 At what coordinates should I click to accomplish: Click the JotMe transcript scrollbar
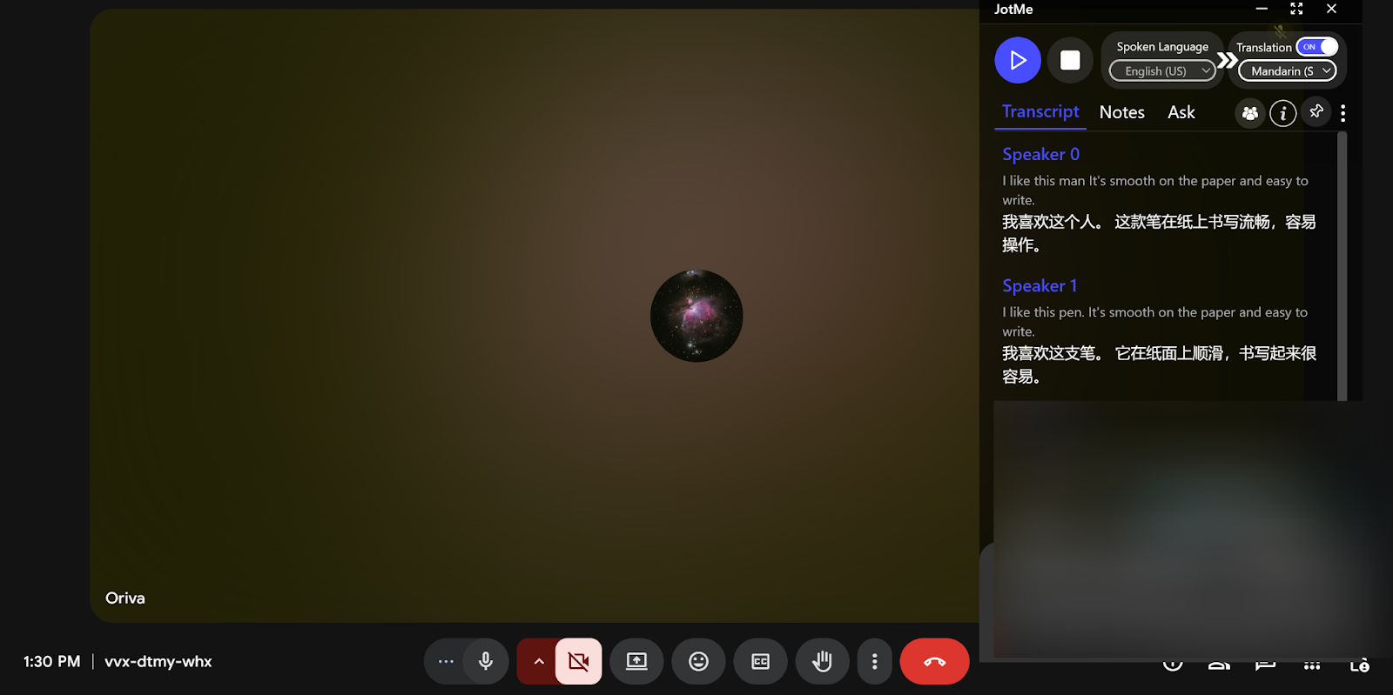coord(1342,265)
